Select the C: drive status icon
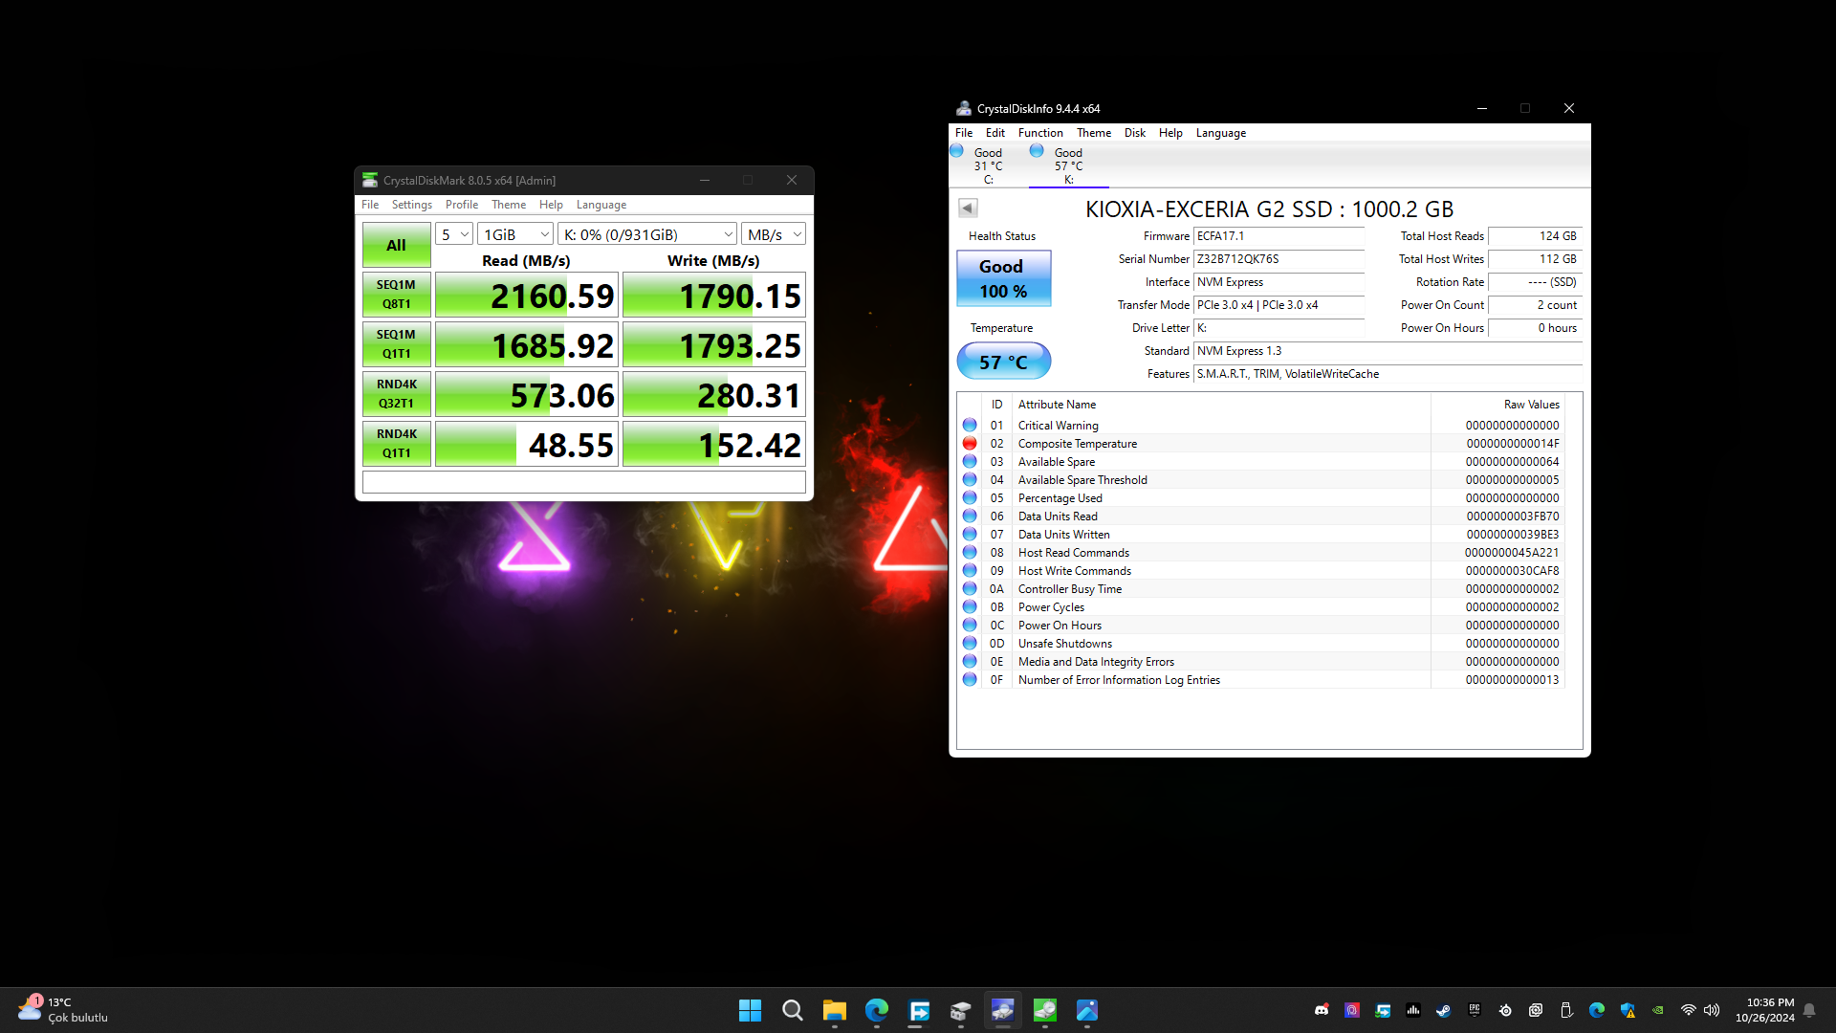The width and height of the screenshot is (1836, 1033). coord(956,151)
